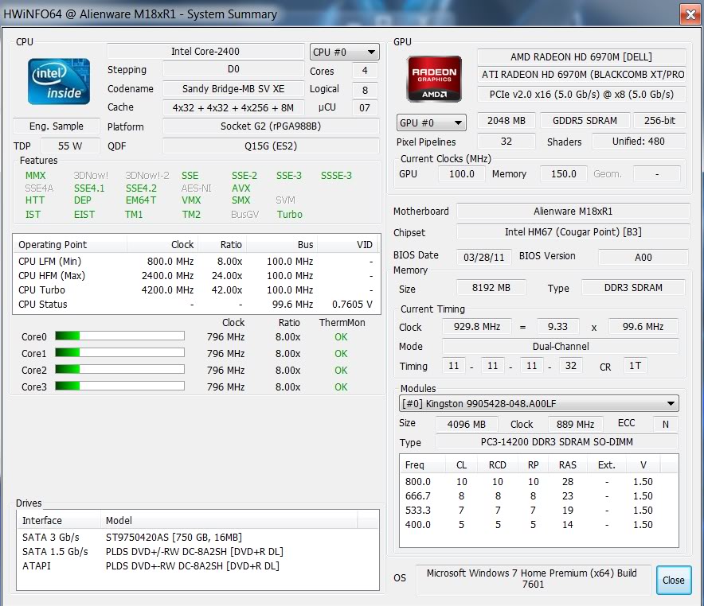Click the Freq column header in modules table
The height and width of the screenshot is (606, 704).
423,464
